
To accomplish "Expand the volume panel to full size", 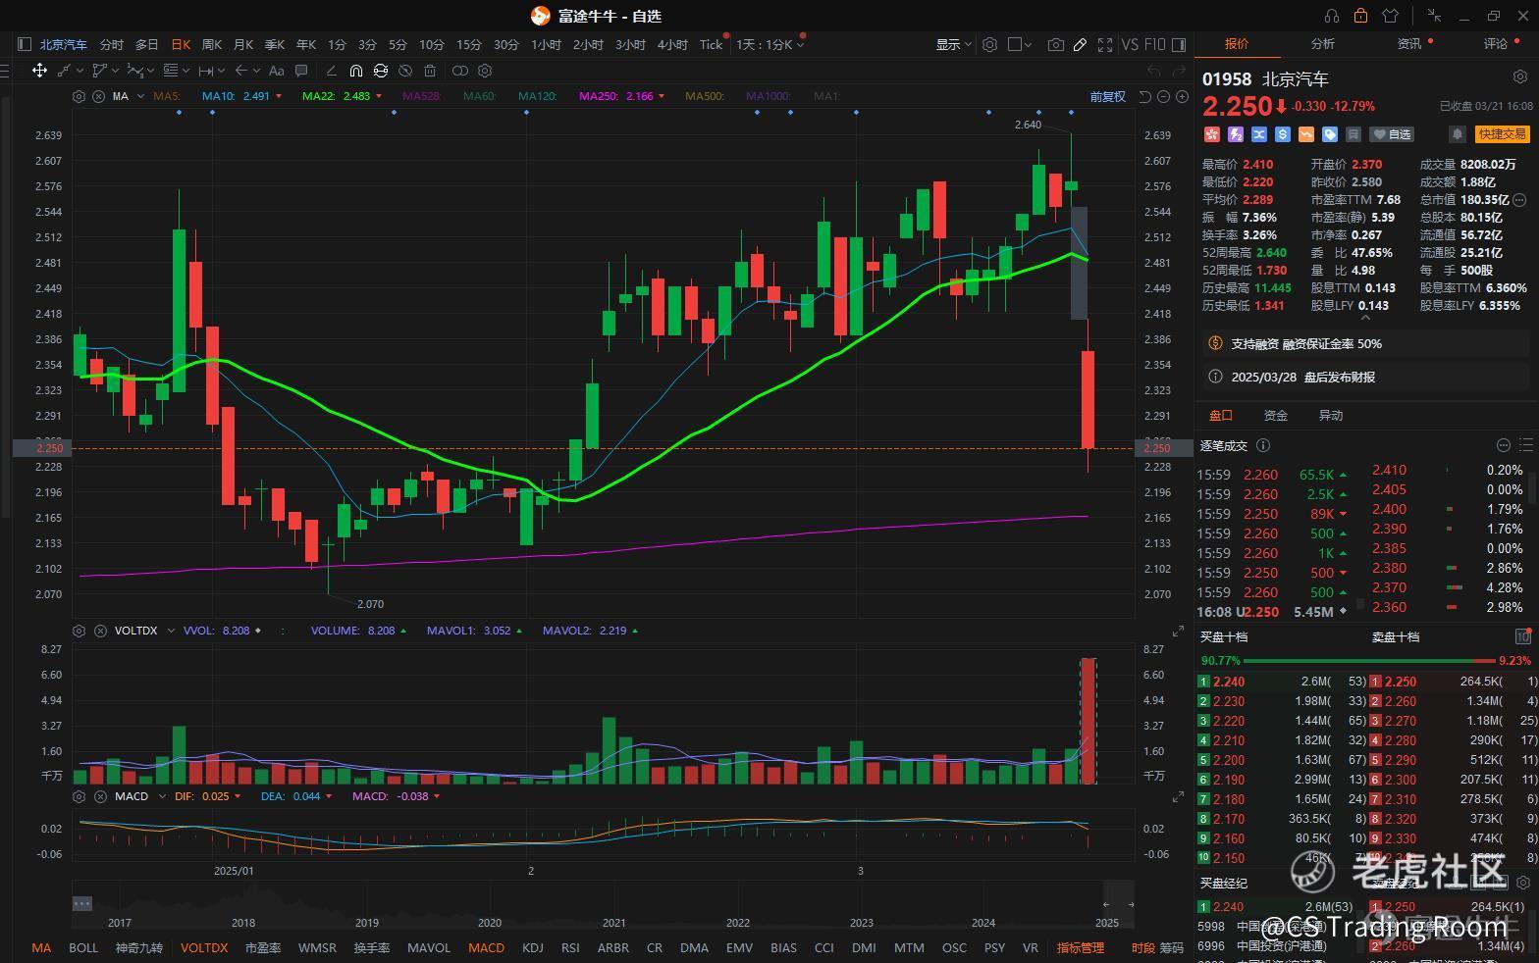I will pyautogui.click(x=1178, y=631).
